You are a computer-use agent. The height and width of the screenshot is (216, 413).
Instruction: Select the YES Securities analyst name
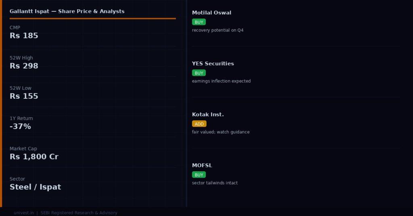click(213, 63)
